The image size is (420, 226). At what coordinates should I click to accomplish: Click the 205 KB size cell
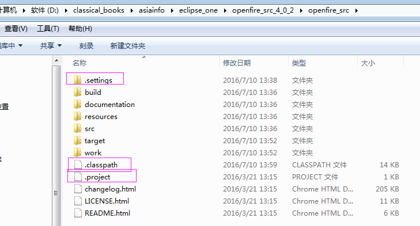[x=387, y=189]
